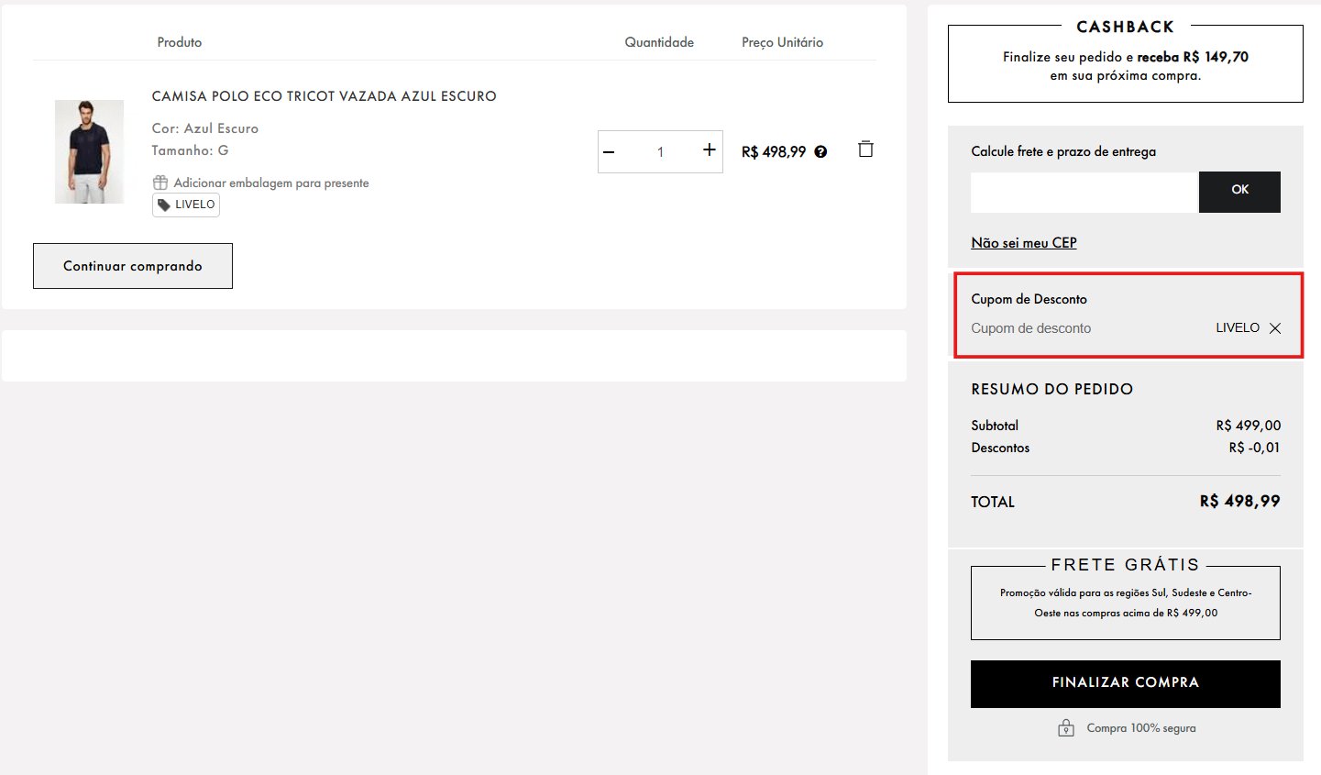Open the polo shirt product thumbnail

tap(89, 151)
